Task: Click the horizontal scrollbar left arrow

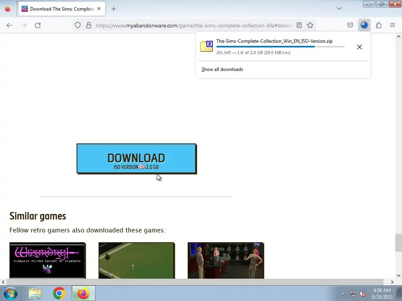Action: (3, 282)
